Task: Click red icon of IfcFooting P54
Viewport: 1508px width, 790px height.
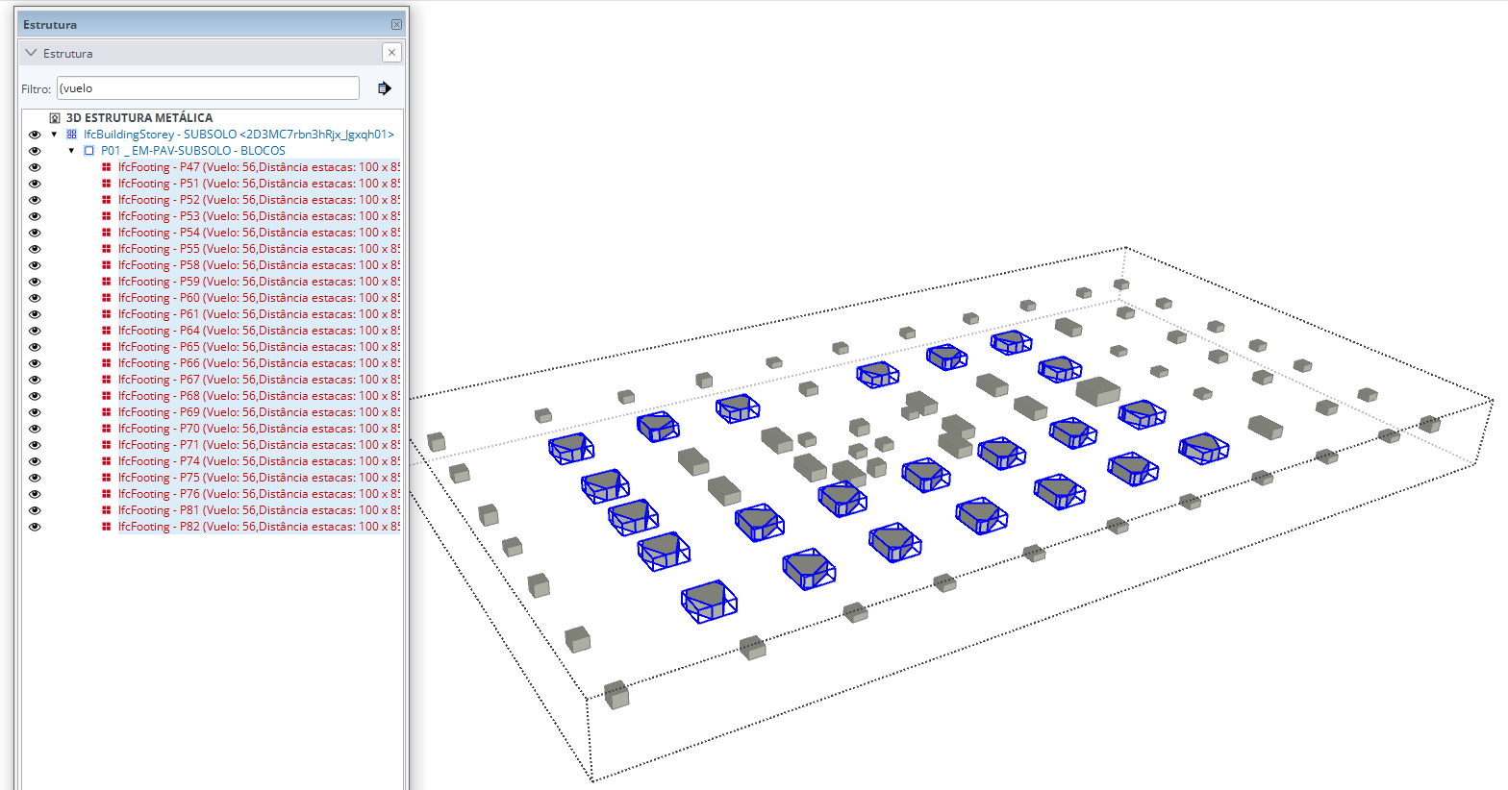Action: (x=107, y=233)
